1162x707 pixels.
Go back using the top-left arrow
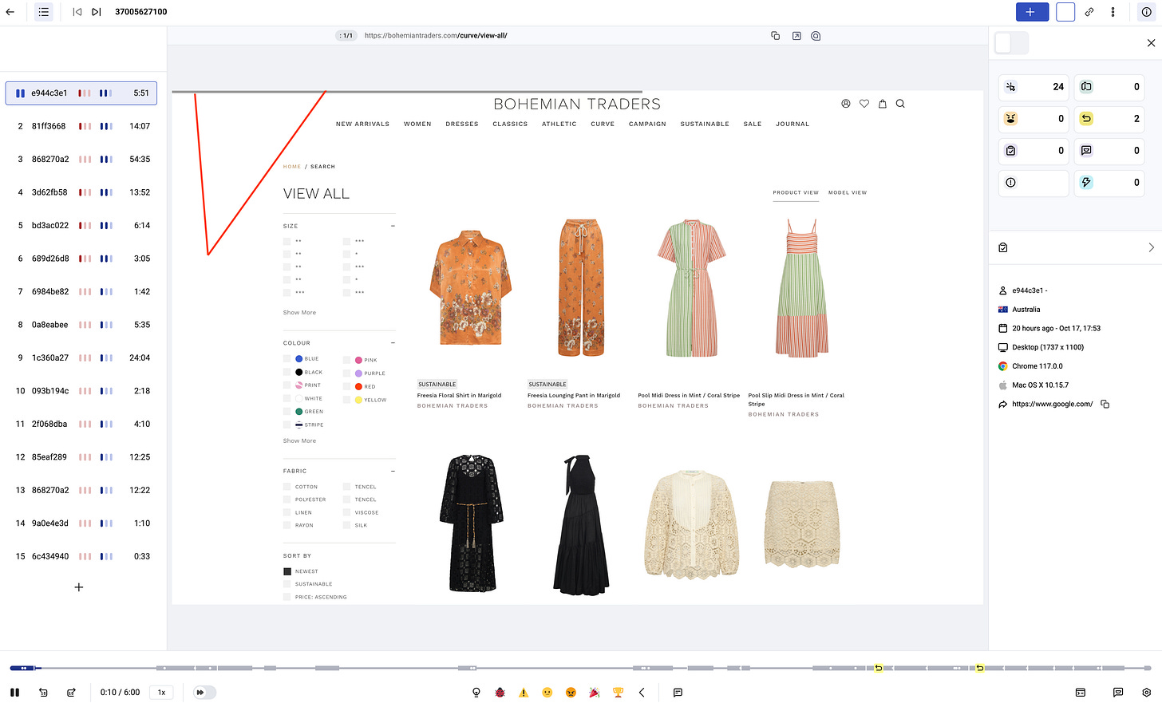click(x=10, y=12)
